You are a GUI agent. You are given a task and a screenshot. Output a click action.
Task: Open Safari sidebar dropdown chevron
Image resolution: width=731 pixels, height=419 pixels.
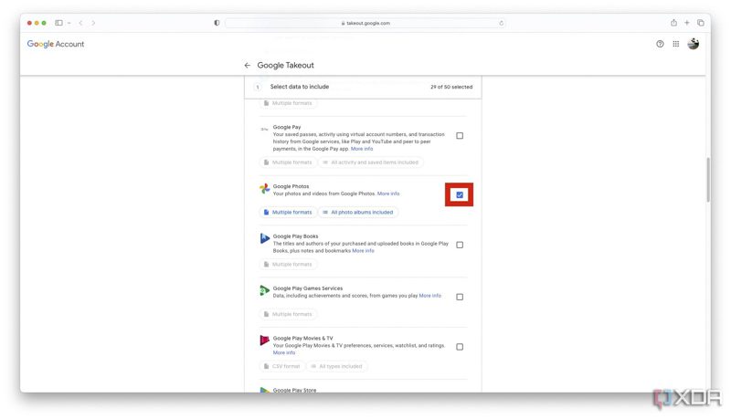(x=69, y=23)
